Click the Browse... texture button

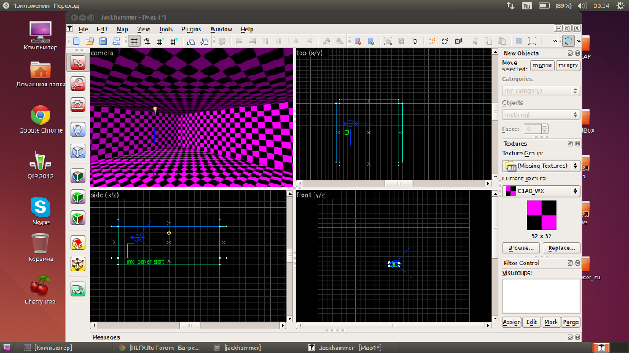(x=521, y=248)
